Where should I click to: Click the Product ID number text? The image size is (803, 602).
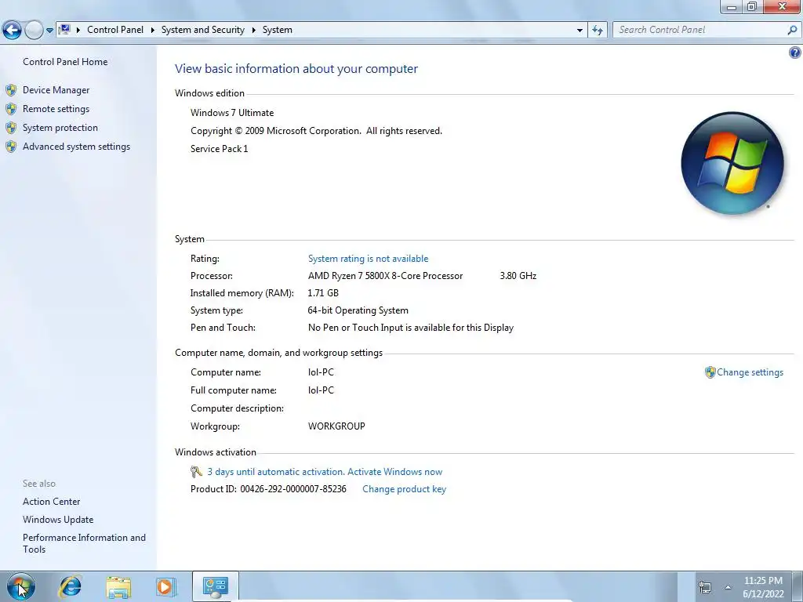[x=293, y=489]
